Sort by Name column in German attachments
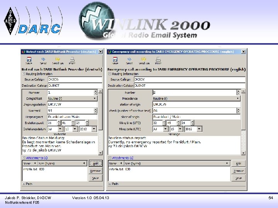The height and width of the screenshot is (208, 278). pos(30,163)
